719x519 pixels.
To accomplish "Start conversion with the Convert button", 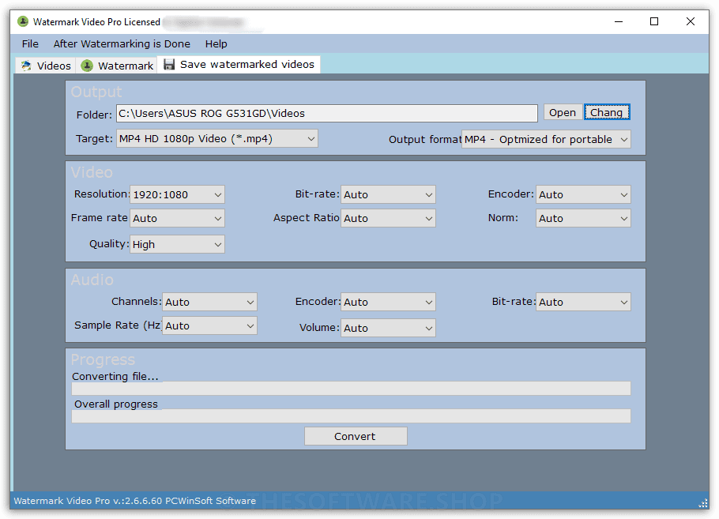I will [356, 436].
